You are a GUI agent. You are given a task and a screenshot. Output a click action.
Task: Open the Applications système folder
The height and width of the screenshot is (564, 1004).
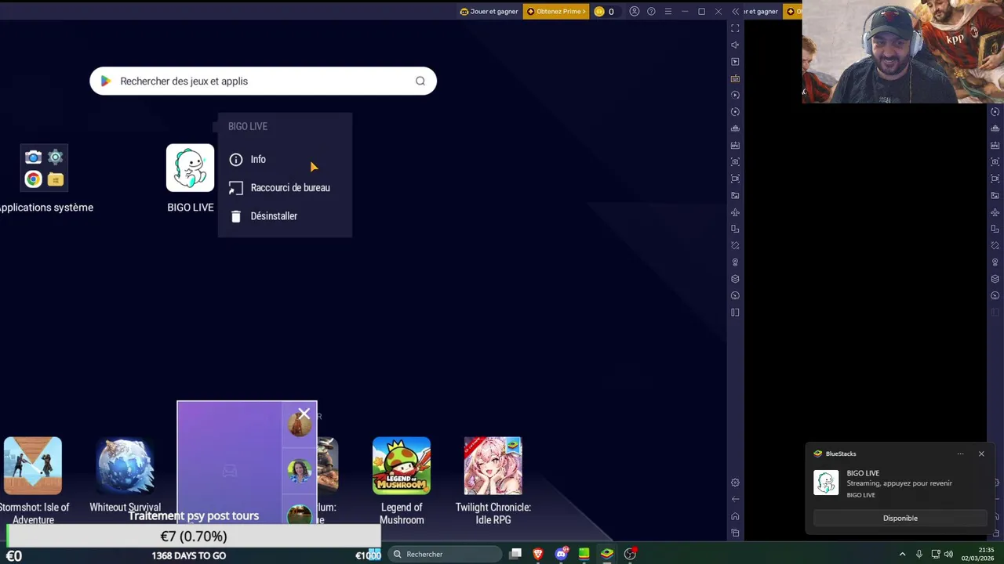coord(44,168)
